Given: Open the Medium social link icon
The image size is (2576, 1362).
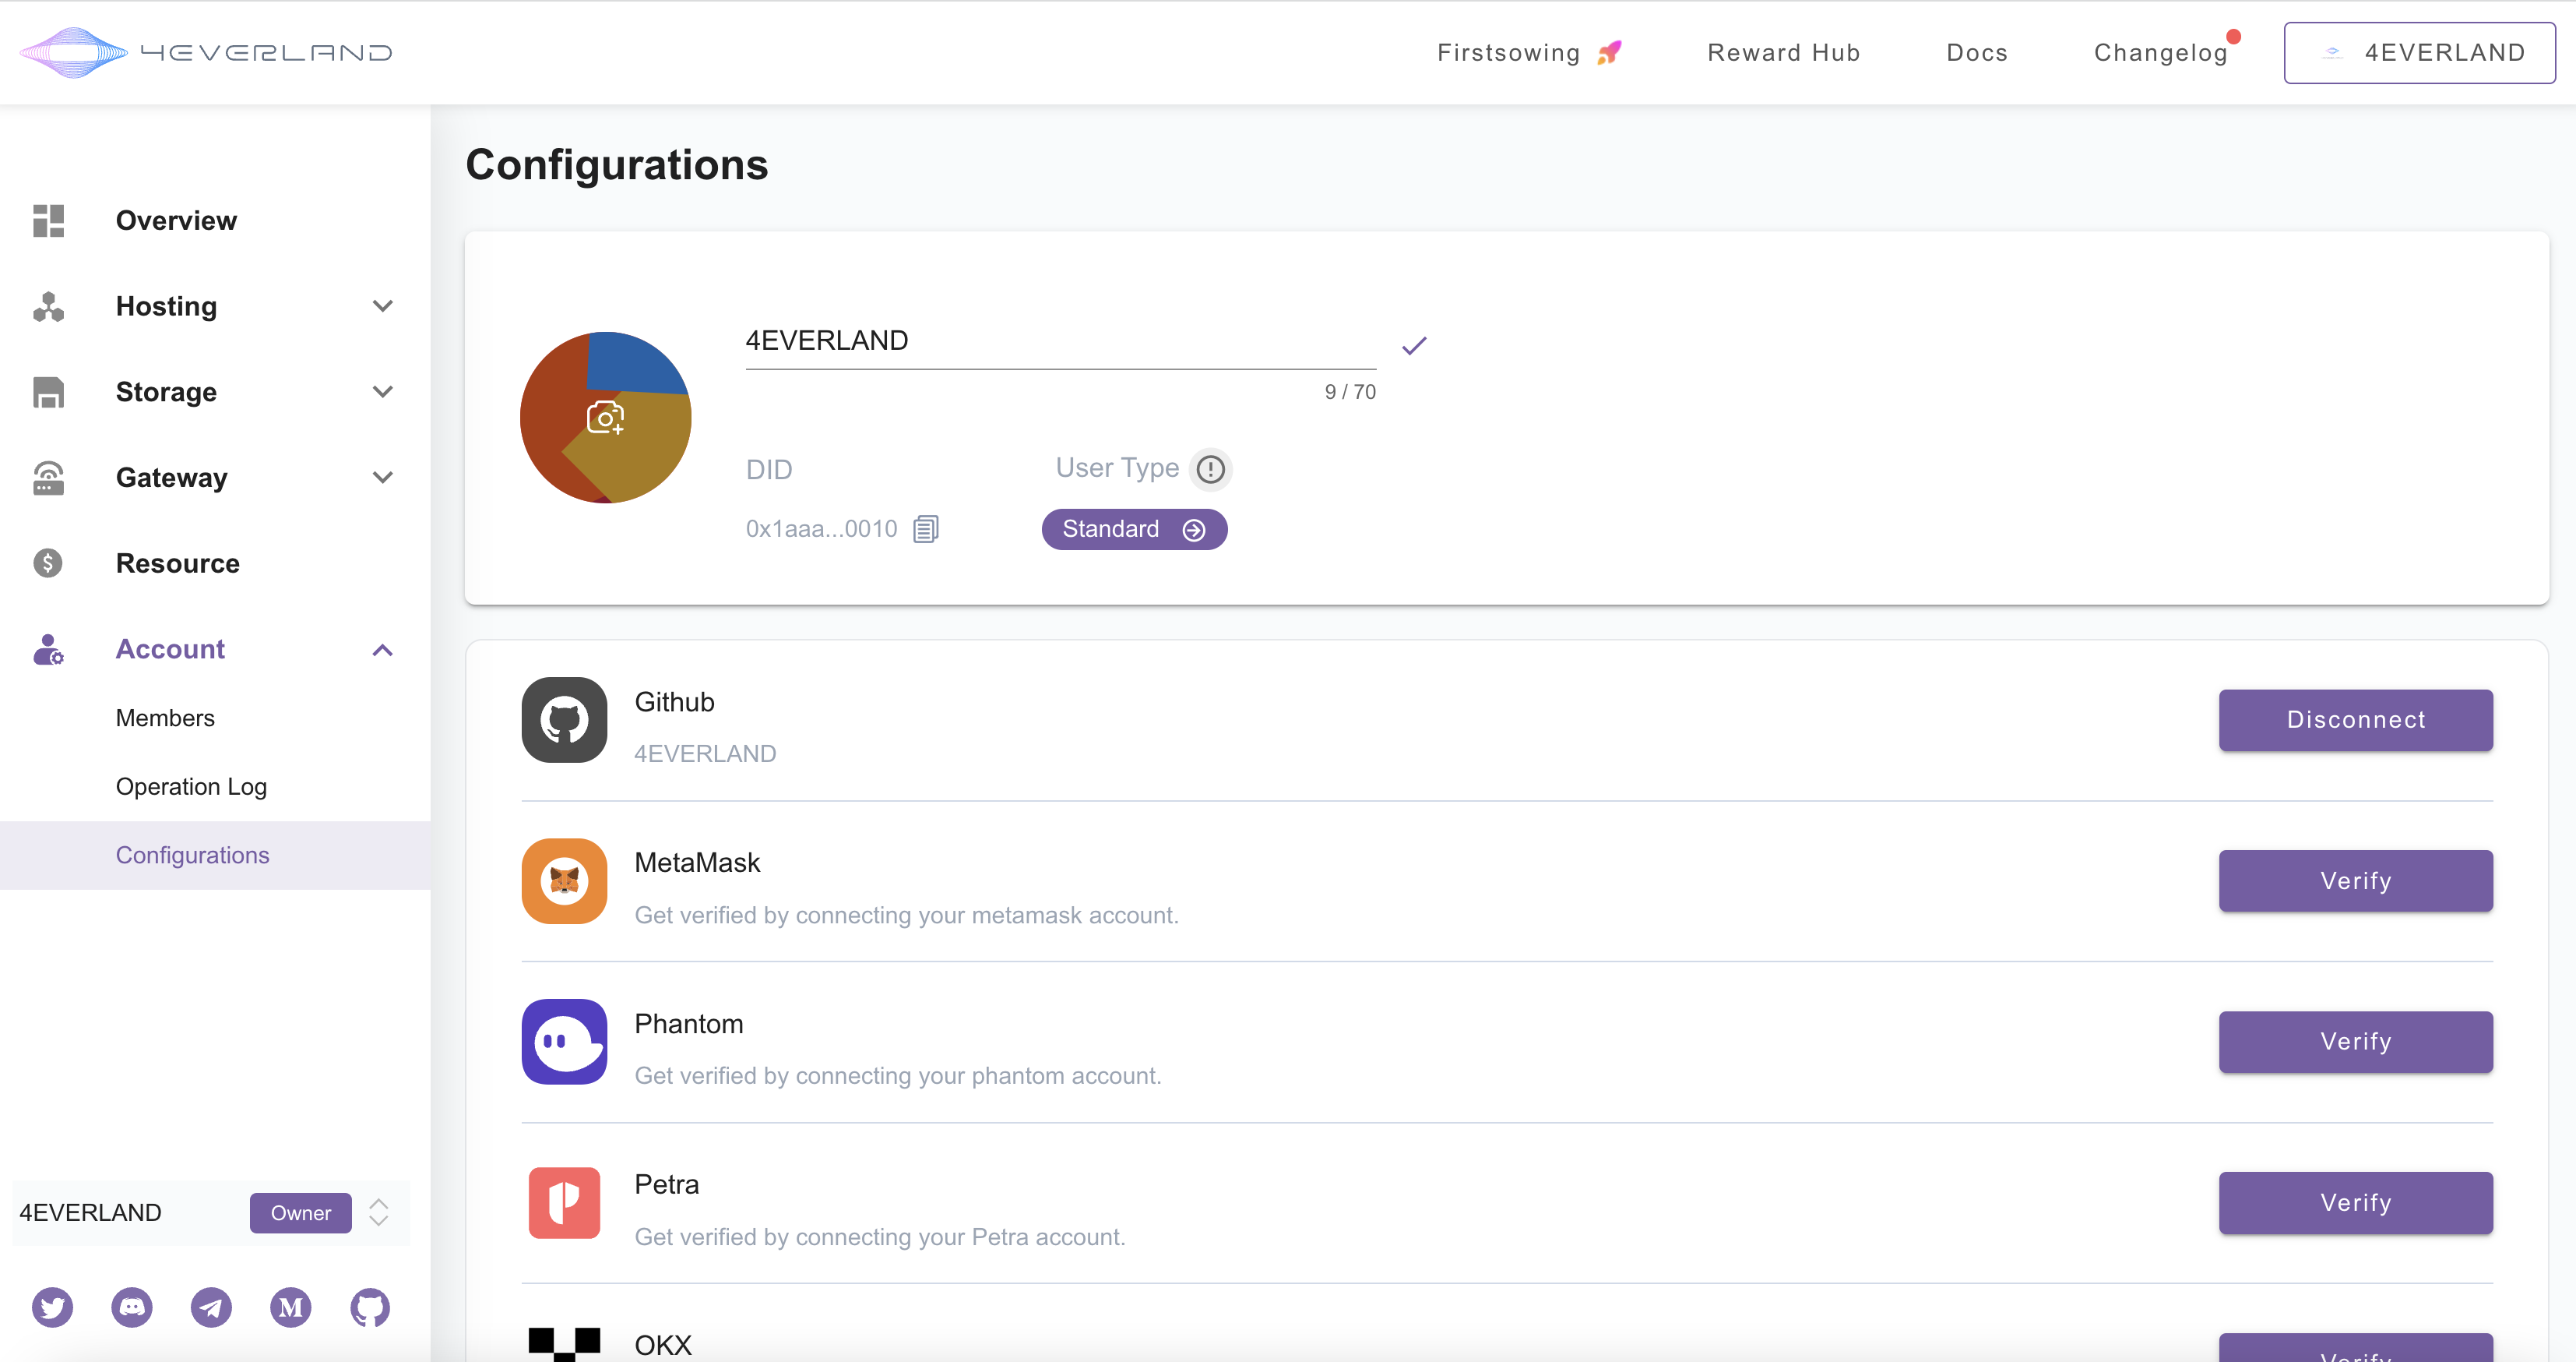Looking at the screenshot, I should tap(291, 1307).
